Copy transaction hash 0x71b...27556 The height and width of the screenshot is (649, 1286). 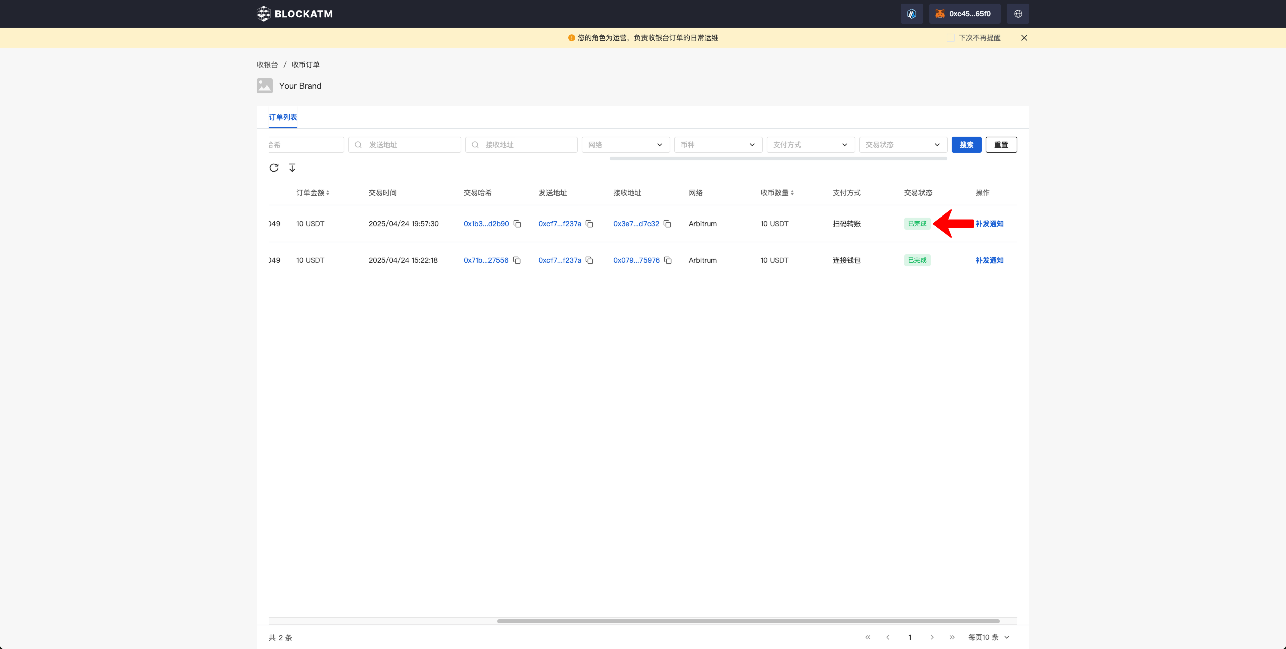point(517,260)
